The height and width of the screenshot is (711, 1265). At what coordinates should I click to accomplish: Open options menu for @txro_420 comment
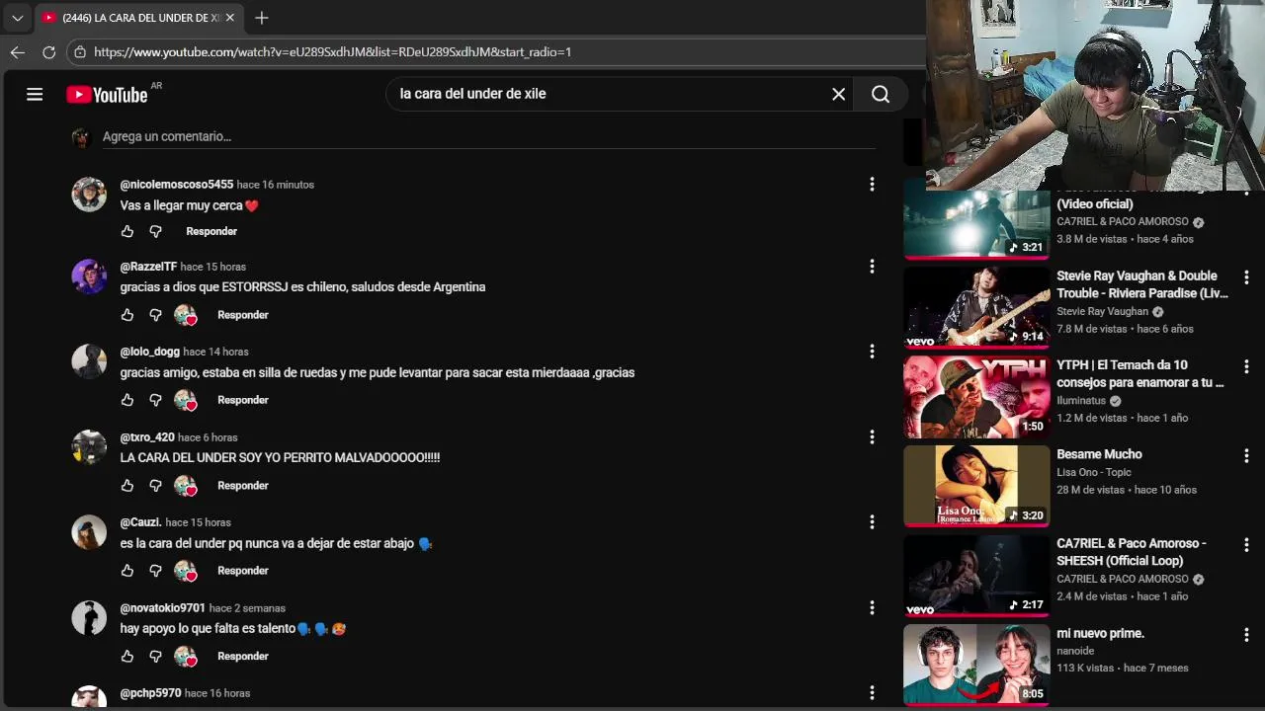(872, 436)
